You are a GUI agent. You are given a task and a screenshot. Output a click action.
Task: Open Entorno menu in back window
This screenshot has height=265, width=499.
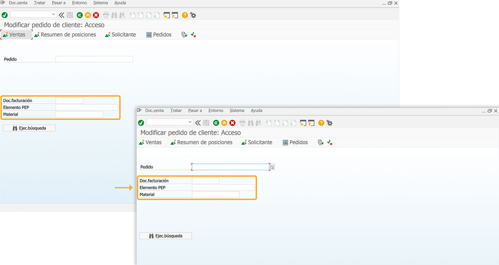(79, 3)
